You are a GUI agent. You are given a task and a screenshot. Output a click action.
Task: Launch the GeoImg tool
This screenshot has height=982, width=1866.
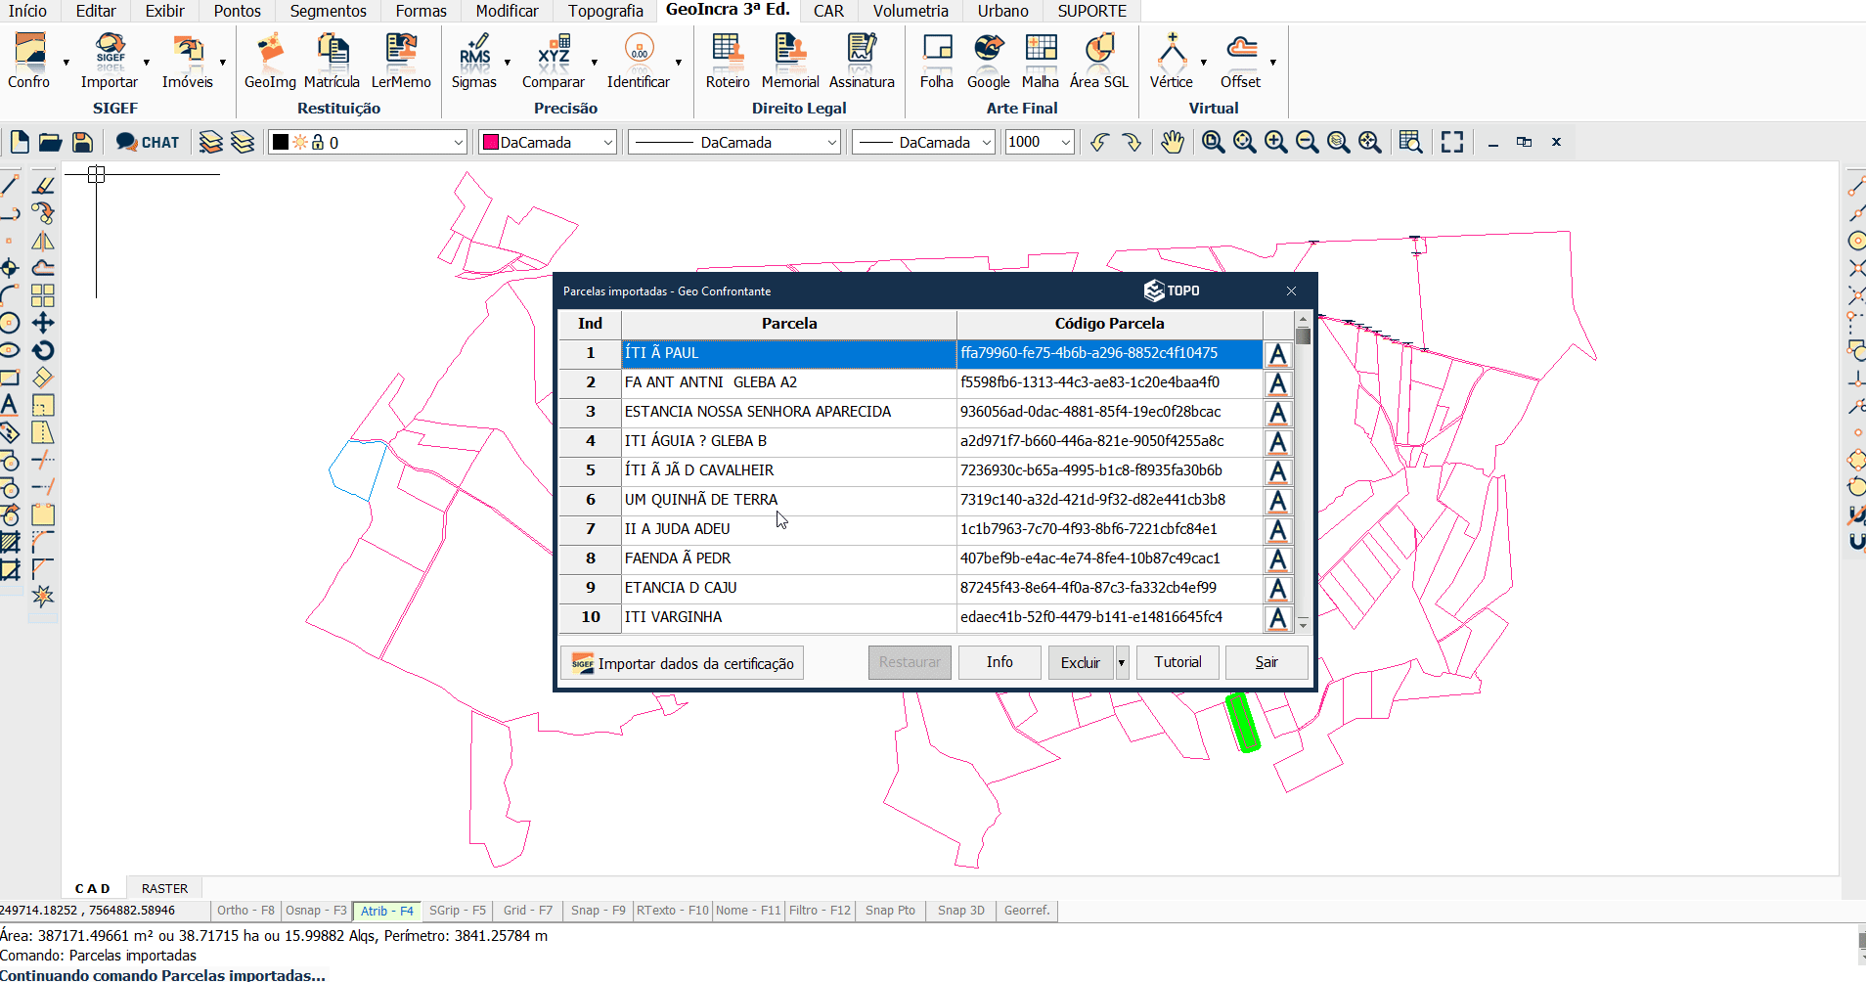click(x=270, y=60)
